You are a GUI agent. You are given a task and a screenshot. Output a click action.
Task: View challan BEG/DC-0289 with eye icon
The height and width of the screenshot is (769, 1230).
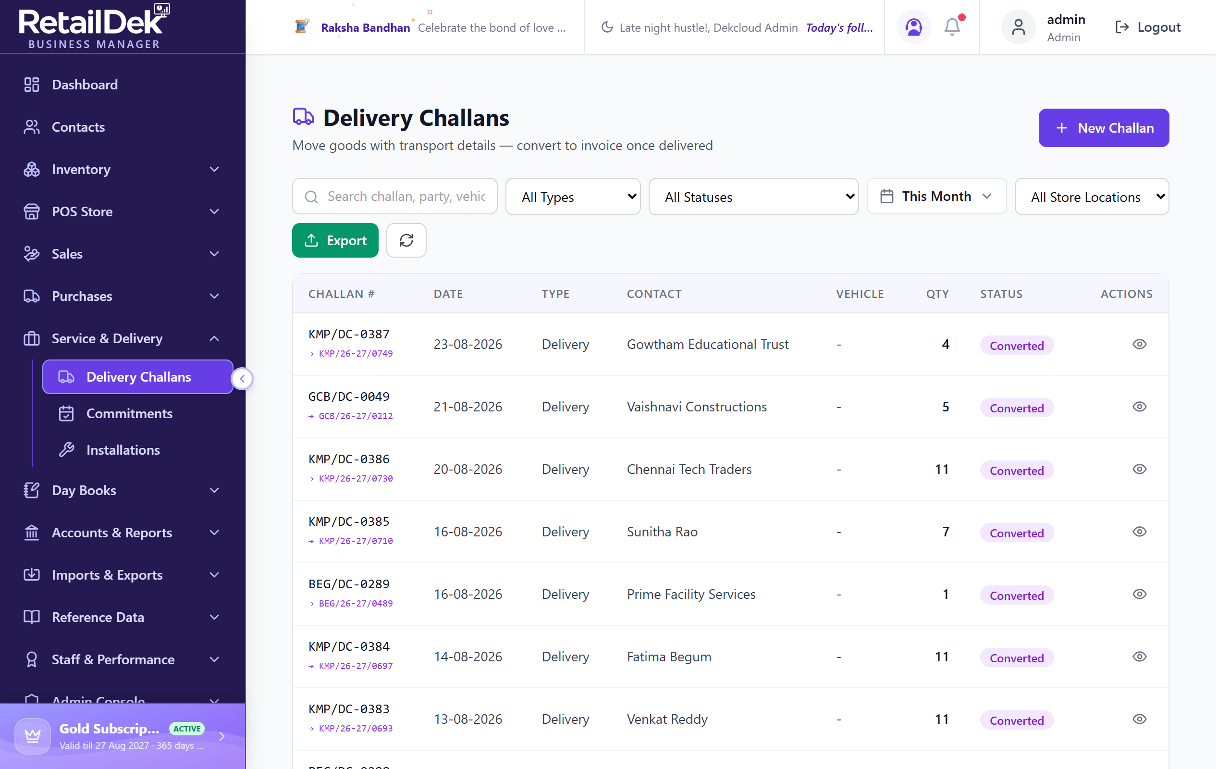[1139, 594]
